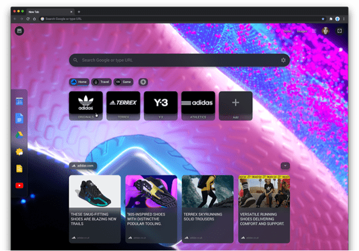This screenshot has height=251, width=359.
Task: Switch to the Travel shortcut group
Action: point(101,82)
